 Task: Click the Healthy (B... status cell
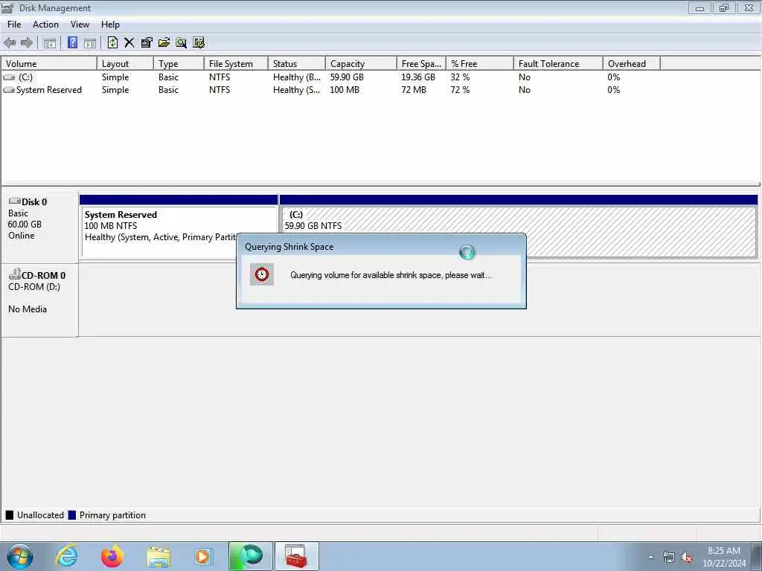(x=296, y=77)
